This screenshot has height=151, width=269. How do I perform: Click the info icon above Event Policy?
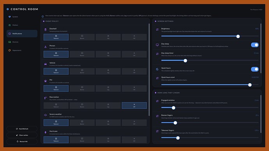(x=43, y=16)
